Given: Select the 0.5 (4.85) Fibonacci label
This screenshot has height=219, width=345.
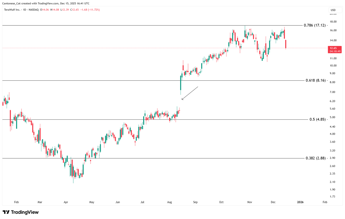Looking at the screenshot, I should click(x=317, y=119).
